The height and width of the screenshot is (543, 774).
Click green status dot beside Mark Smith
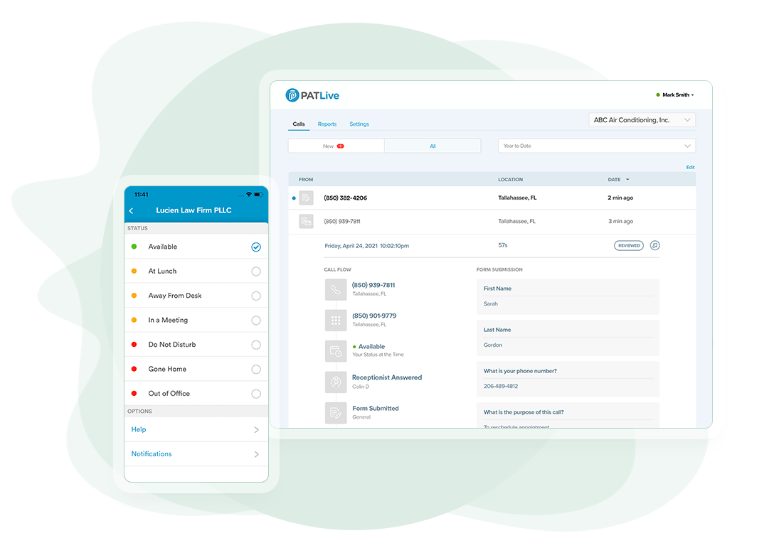pyautogui.click(x=657, y=95)
